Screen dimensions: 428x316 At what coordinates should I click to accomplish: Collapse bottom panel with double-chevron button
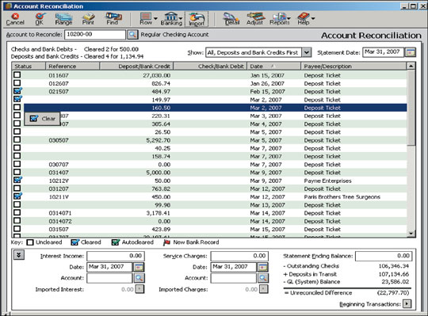(19, 255)
